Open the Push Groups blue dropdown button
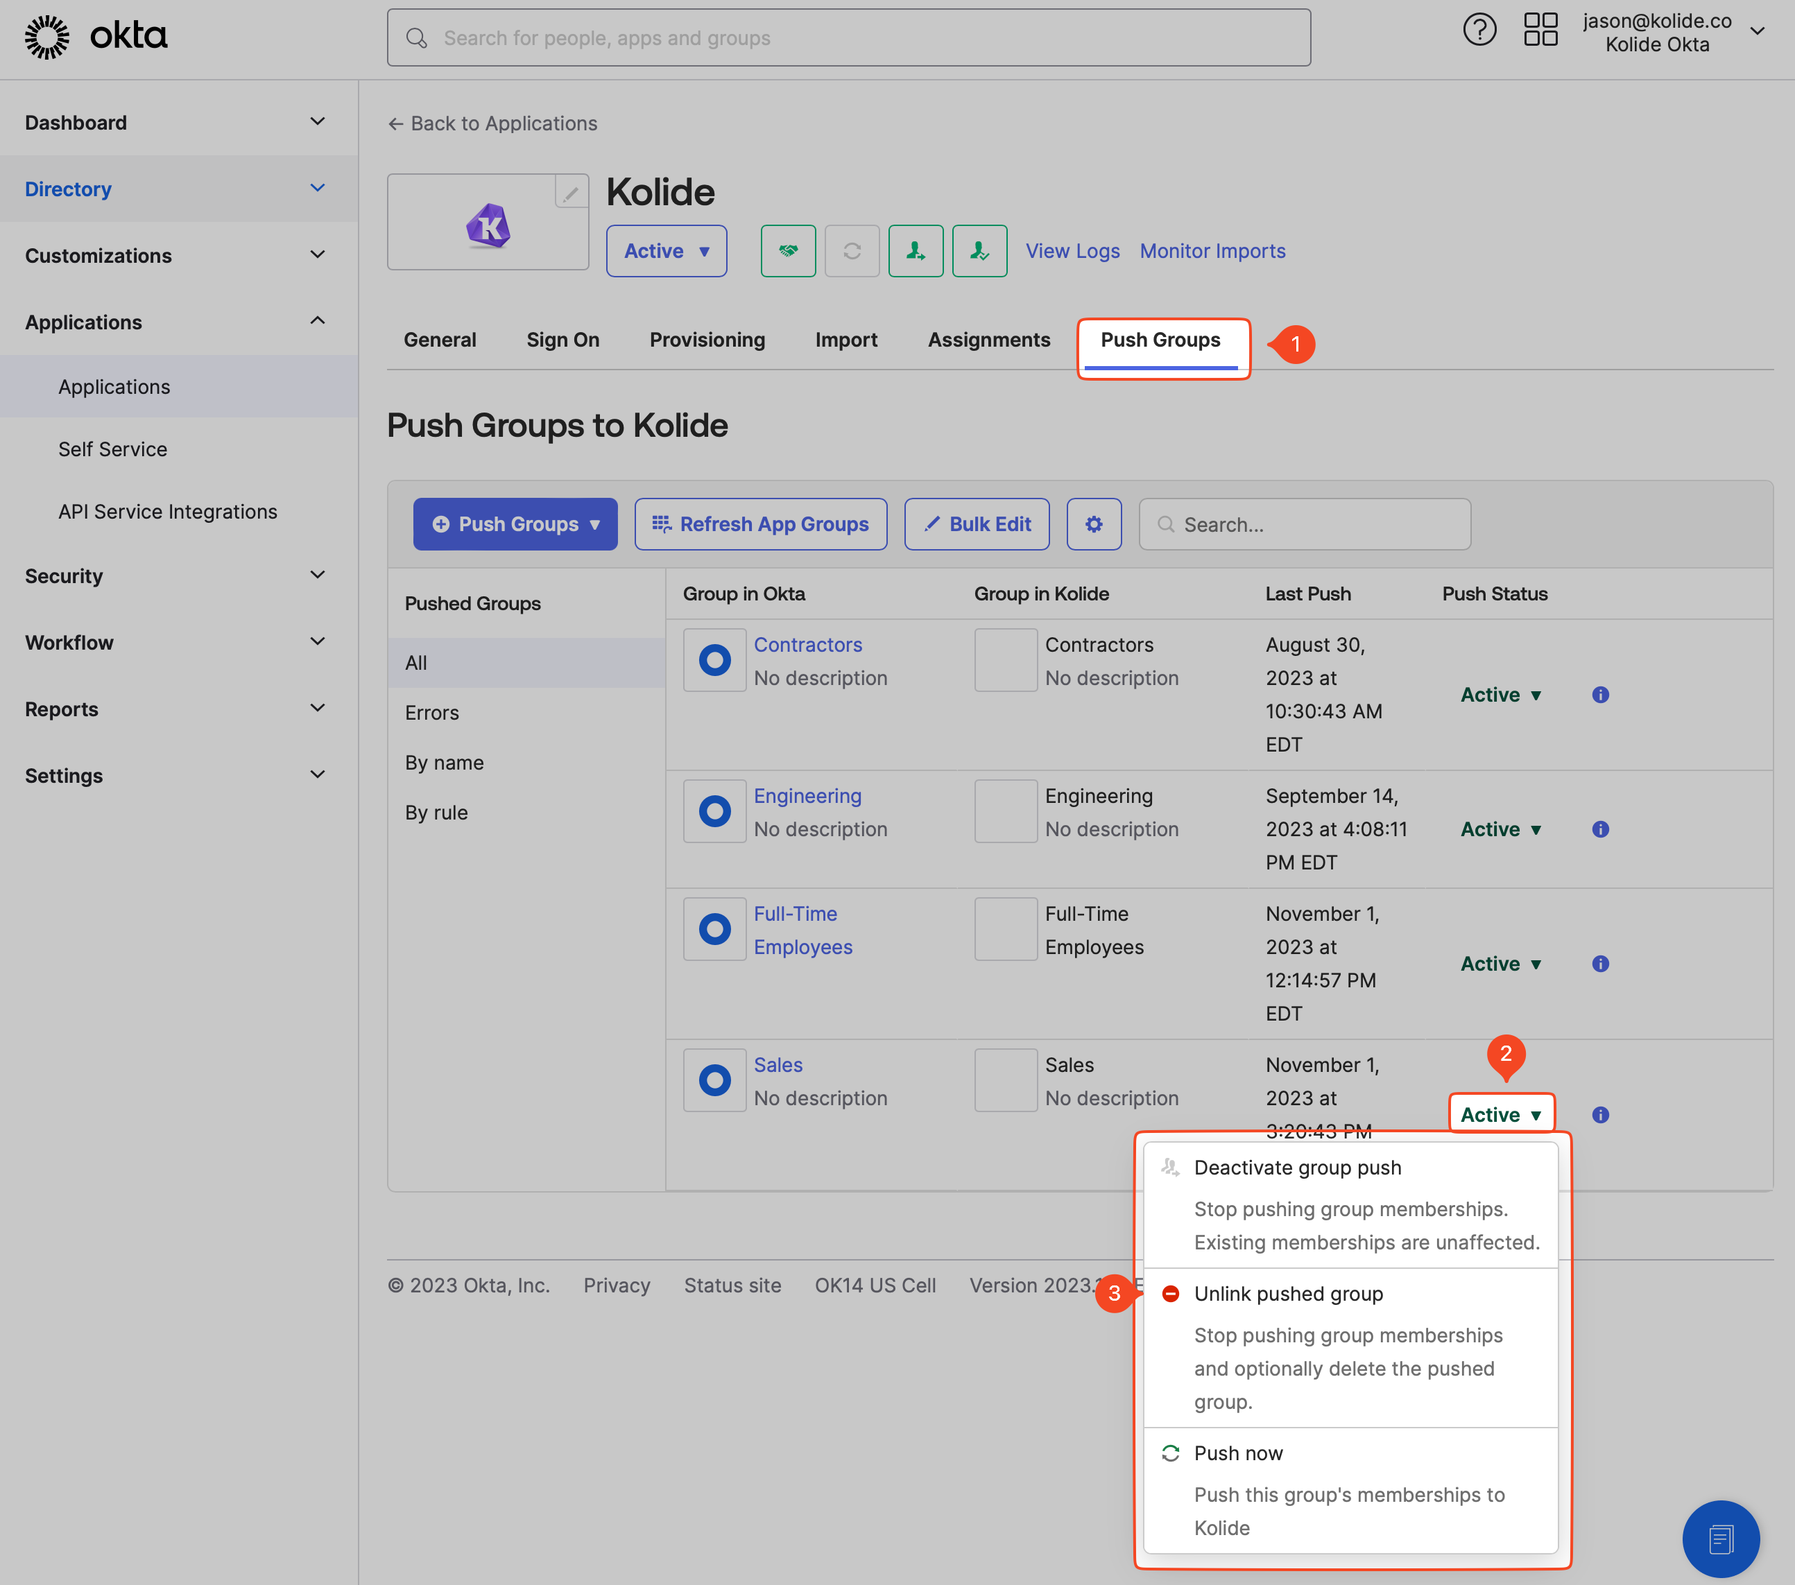1795x1585 pixels. pos(515,524)
